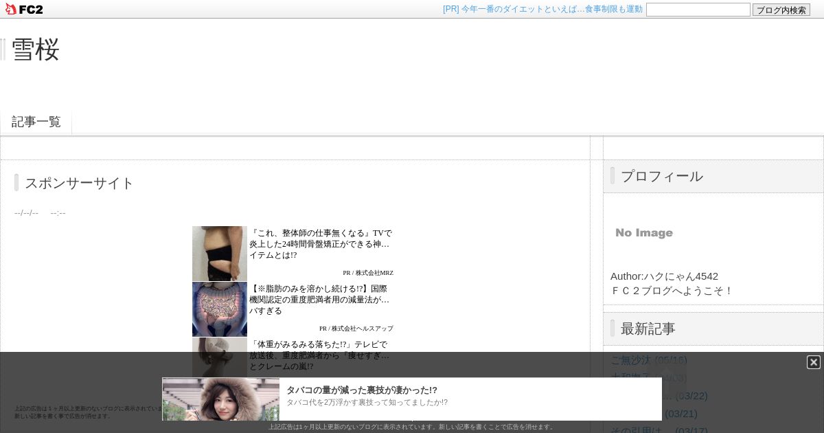Open the 雪桜 blog title link
This screenshot has height=433, width=824.
[36, 49]
